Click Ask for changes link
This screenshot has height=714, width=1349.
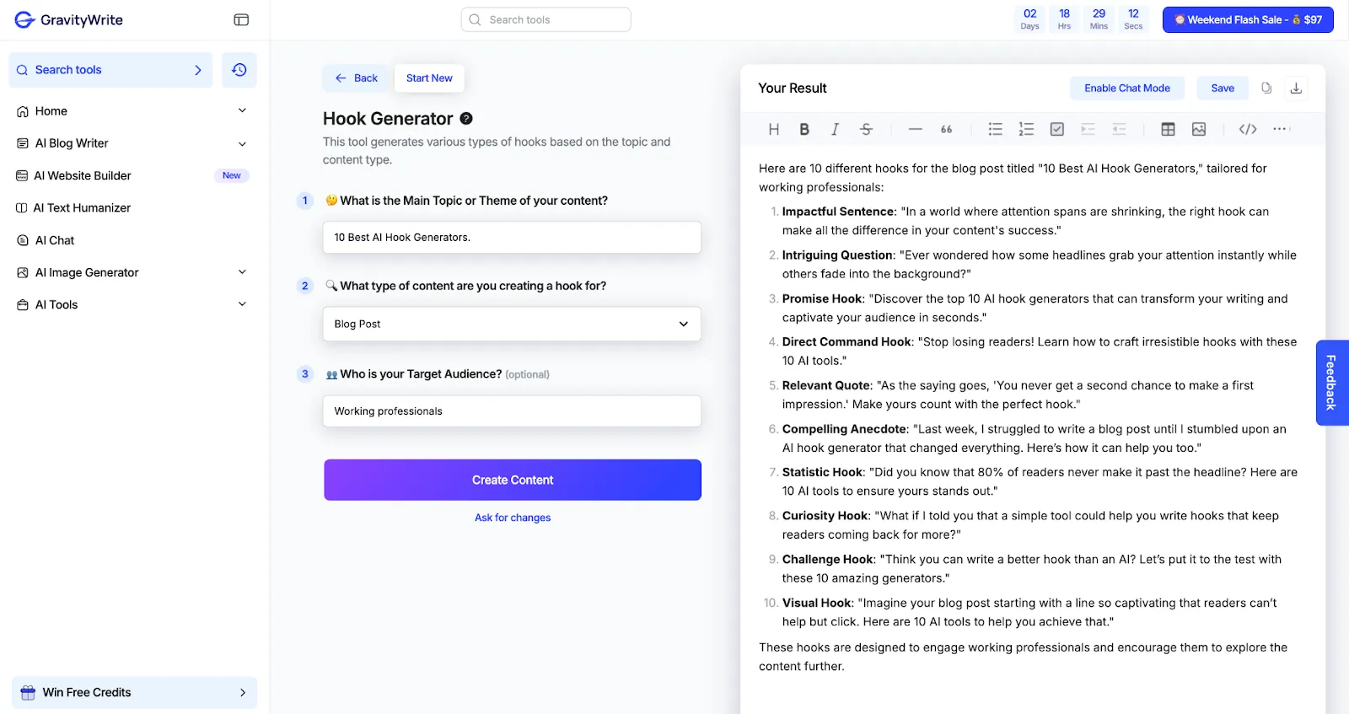pyautogui.click(x=513, y=518)
